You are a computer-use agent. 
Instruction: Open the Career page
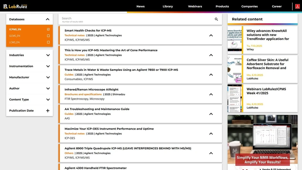point(277,6)
